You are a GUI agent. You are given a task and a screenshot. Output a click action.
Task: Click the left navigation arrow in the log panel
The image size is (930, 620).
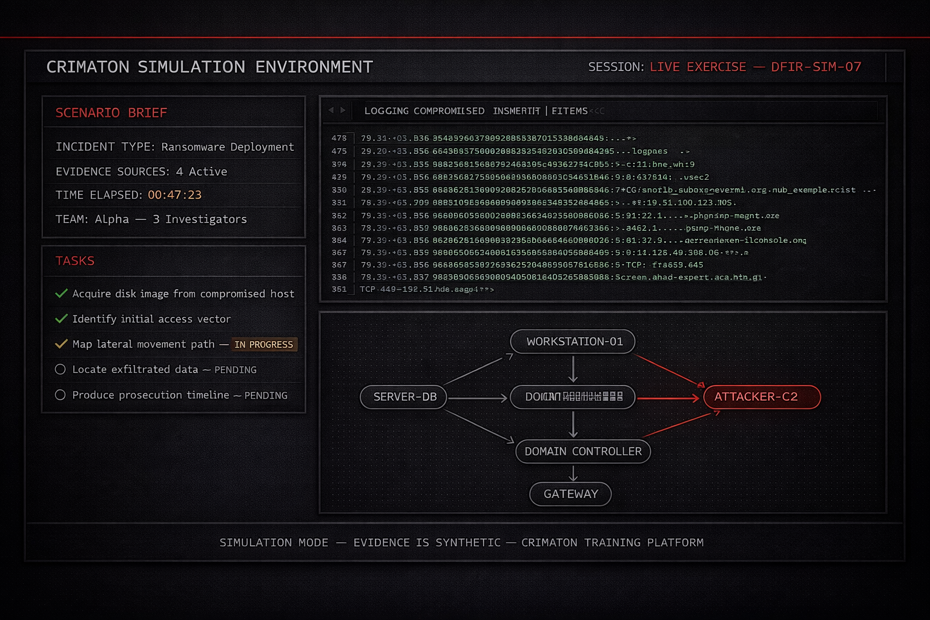pyautogui.click(x=332, y=110)
